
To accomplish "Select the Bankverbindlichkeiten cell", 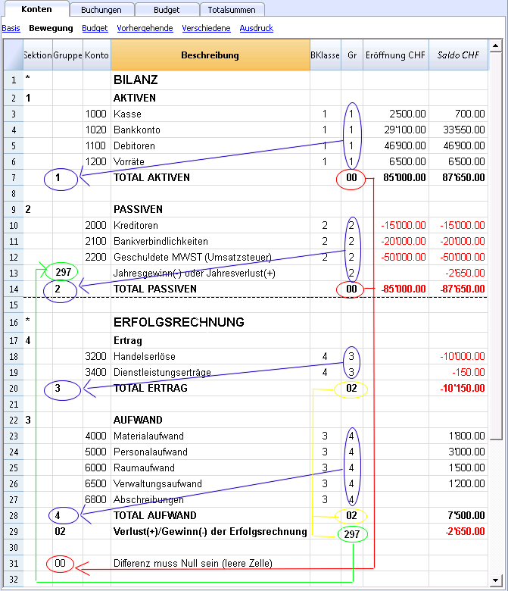I will tap(210, 241).
